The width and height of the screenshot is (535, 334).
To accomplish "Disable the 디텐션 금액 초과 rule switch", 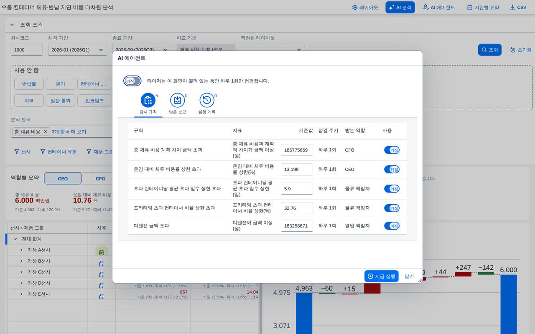I will tap(392, 225).
